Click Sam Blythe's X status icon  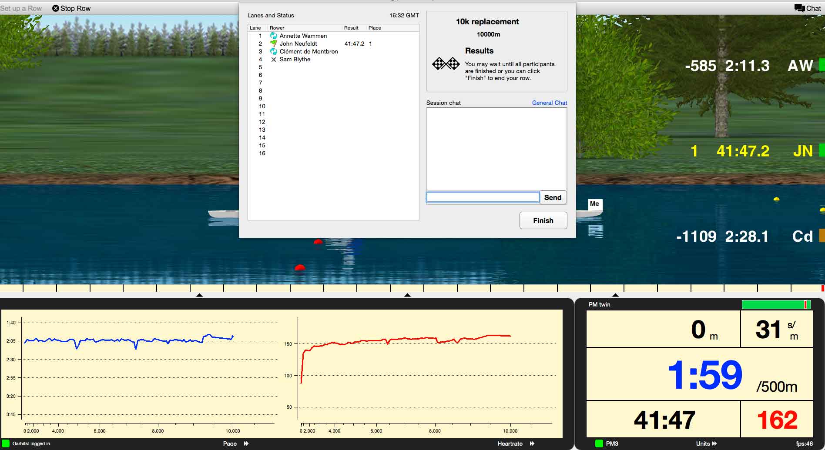point(274,60)
